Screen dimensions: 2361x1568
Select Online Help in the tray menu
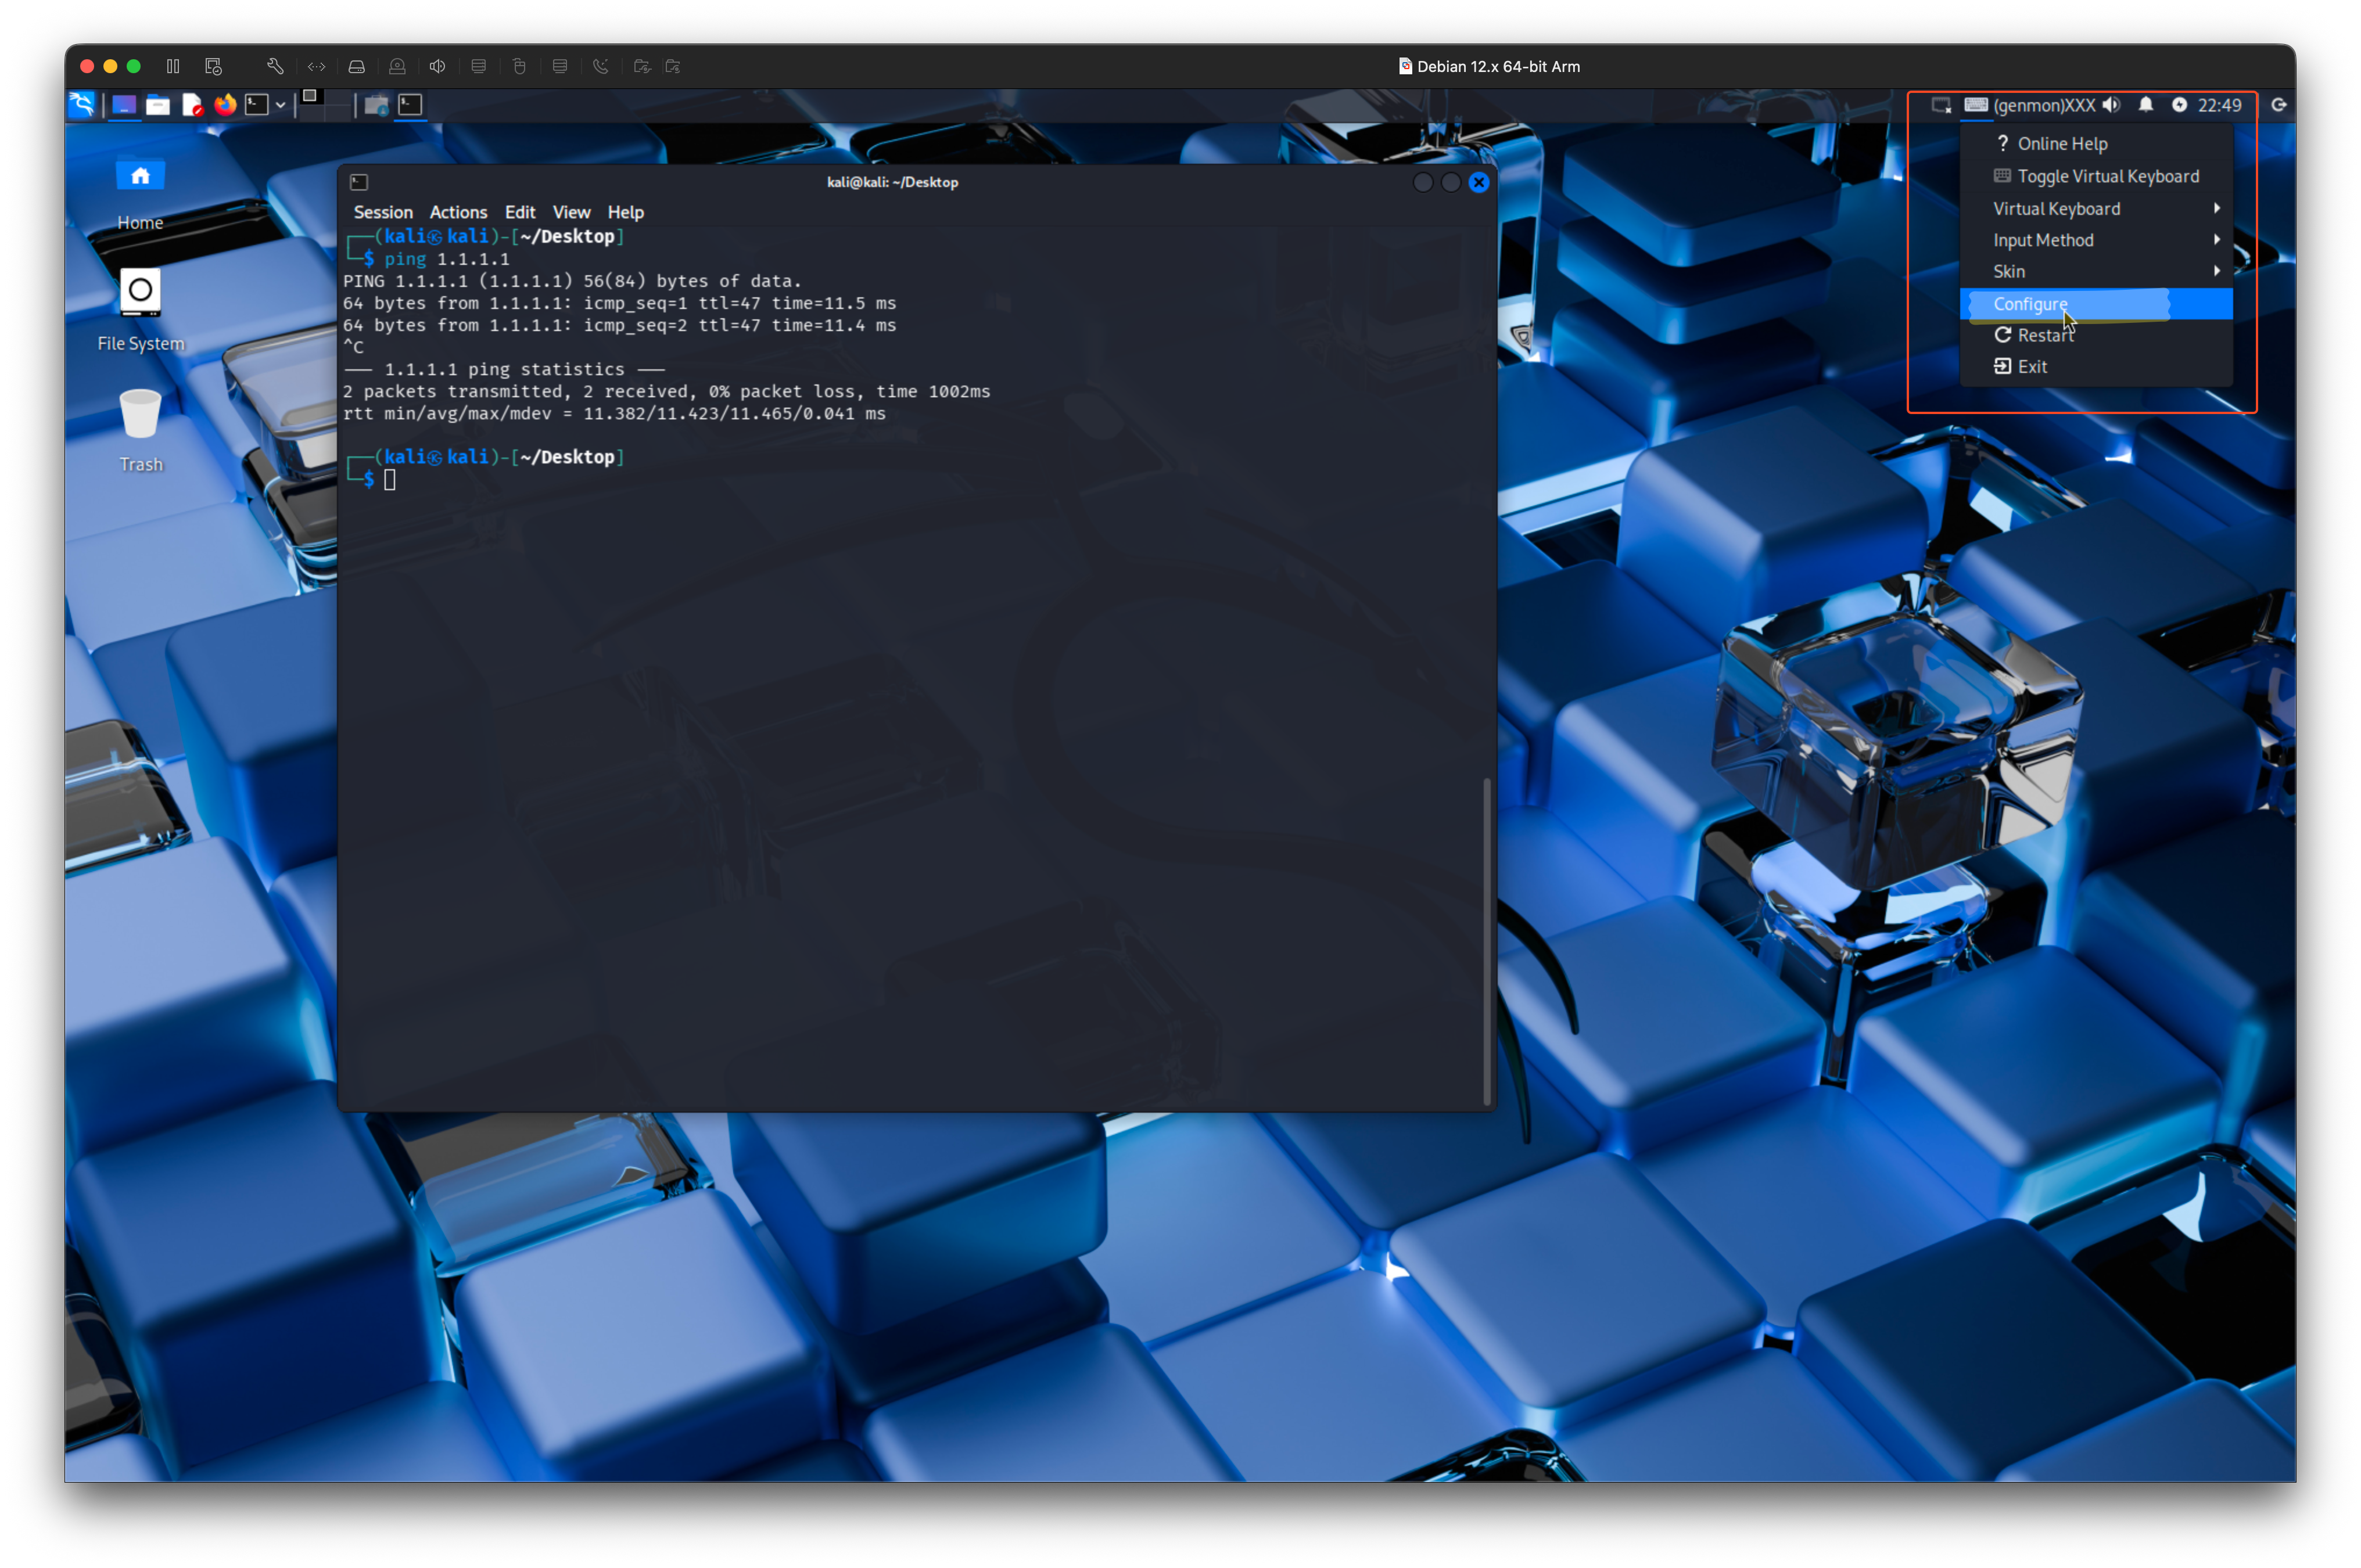(x=2096, y=144)
